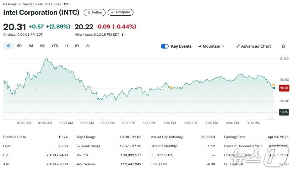Display All-time chart range
This screenshot has height=171, width=293.
(88, 46)
